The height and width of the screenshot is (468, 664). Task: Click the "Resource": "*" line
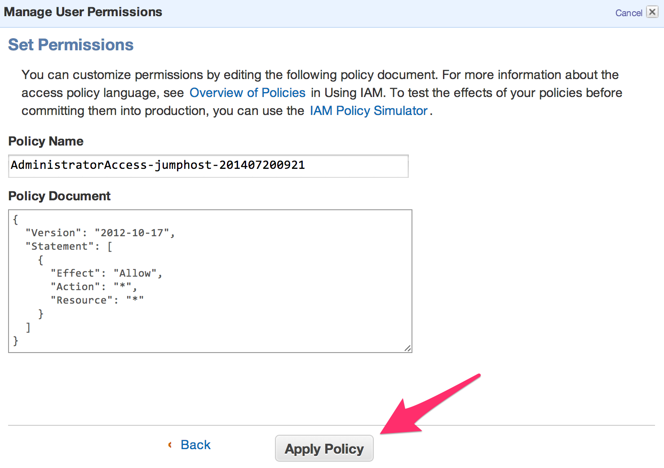point(97,300)
